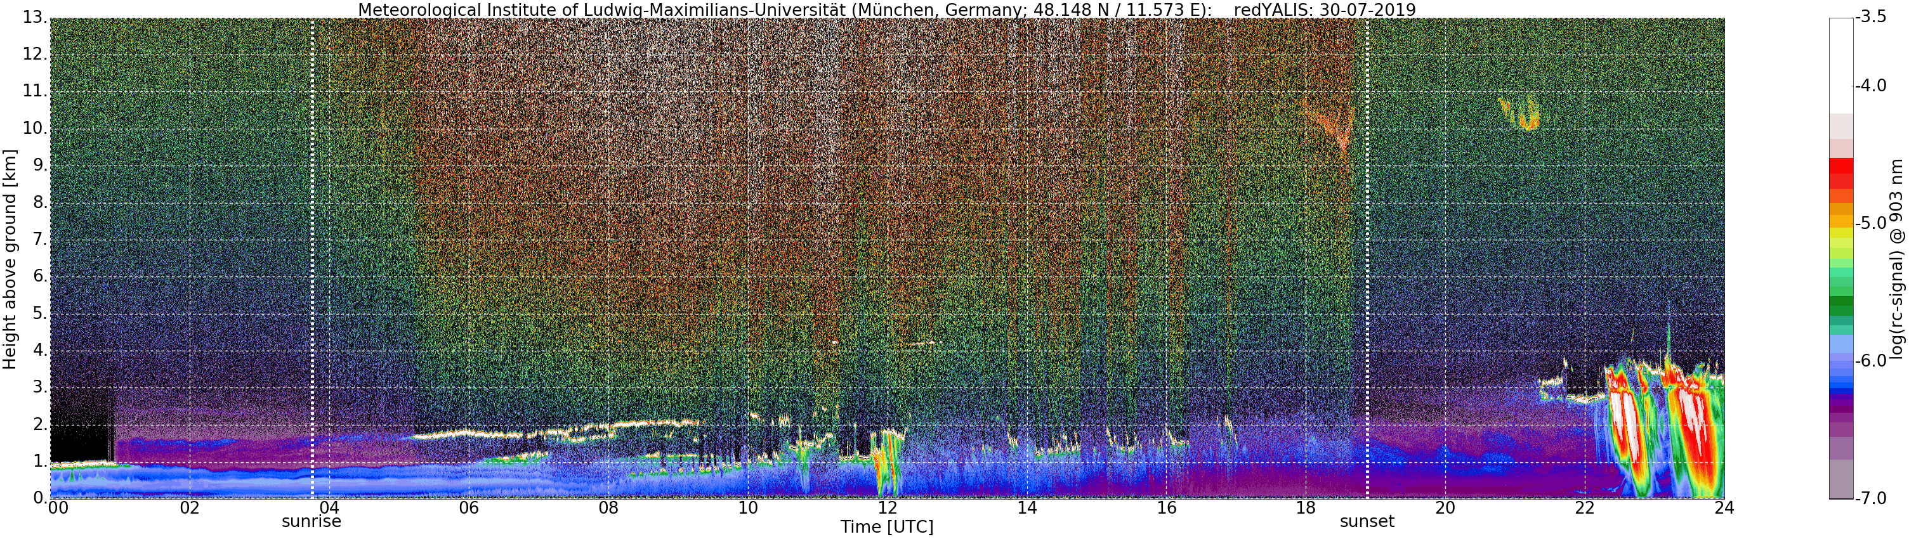Viewport: 1909px width, 539px height.
Task: Click the colorbar tick label '-4.0'
Action: 1870,86
